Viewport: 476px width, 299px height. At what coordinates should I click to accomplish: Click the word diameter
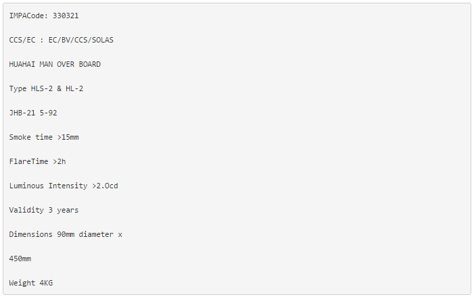point(96,234)
